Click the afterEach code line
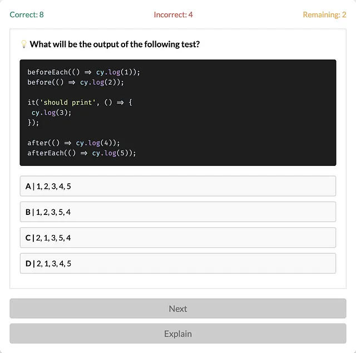 click(x=82, y=153)
